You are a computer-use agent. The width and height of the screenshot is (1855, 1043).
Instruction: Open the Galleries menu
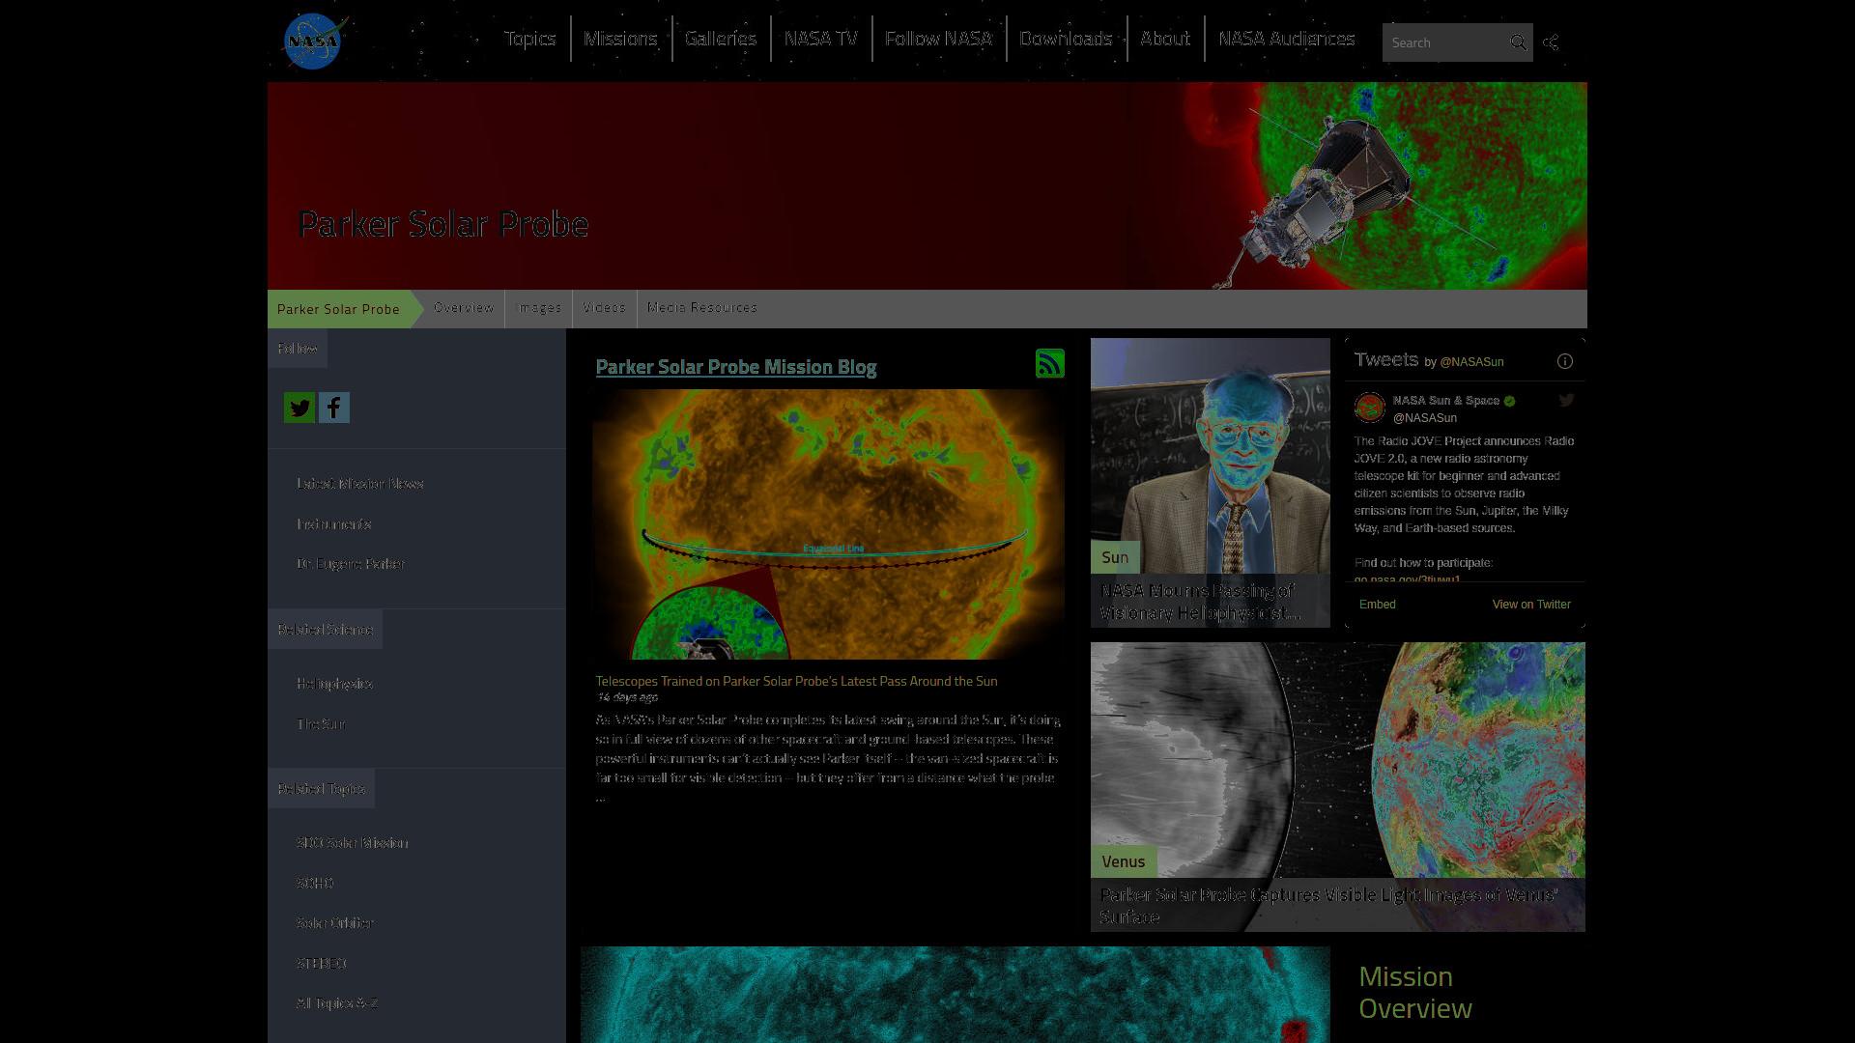tap(721, 39)
